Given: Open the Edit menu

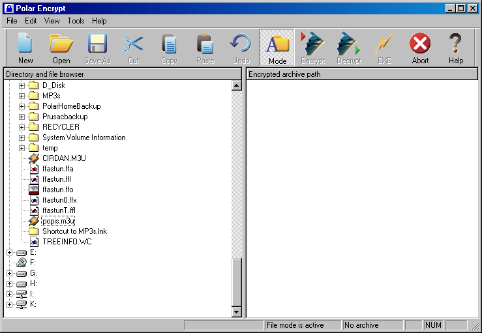Looking at the screenshot, I should (31, 21).
